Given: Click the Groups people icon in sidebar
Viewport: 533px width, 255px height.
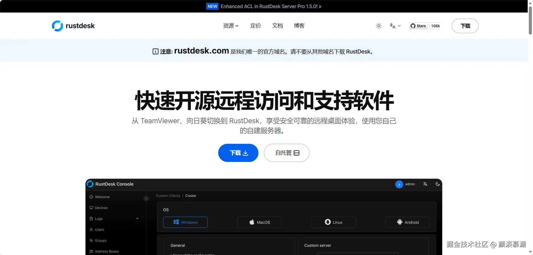Looking at the screenshot, I should coord(91,241).
